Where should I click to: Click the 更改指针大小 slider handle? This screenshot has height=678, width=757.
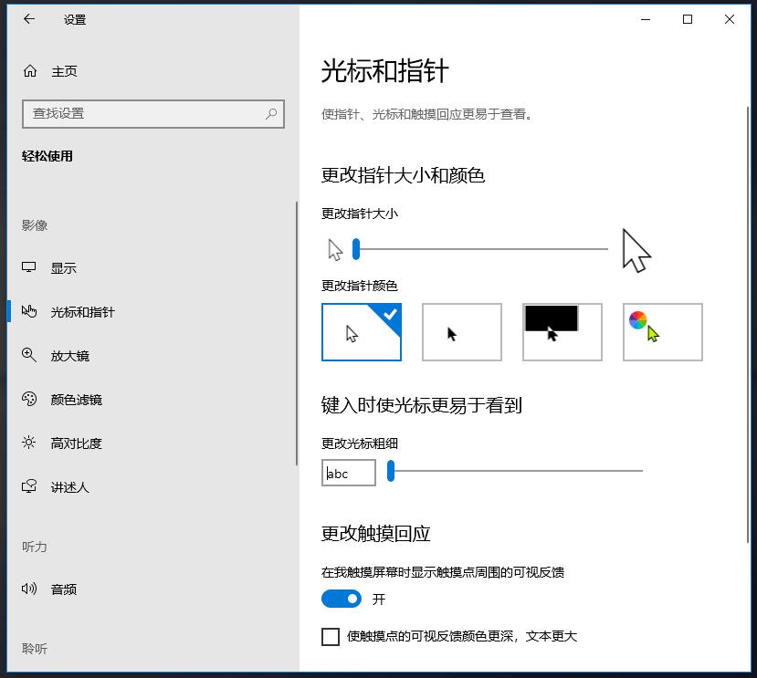[356, 249]
